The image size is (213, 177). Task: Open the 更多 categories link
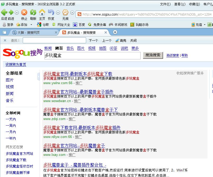135,48
